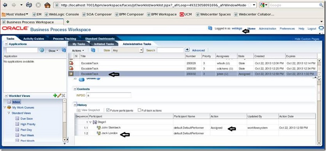Collapse the Stage1 row in History
Viewport: 326px width, 151px height.
(90, 122)
